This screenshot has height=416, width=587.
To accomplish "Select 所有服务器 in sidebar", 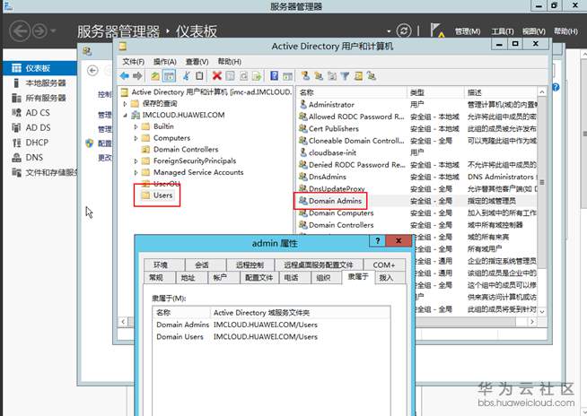I will tap(45, 98).
